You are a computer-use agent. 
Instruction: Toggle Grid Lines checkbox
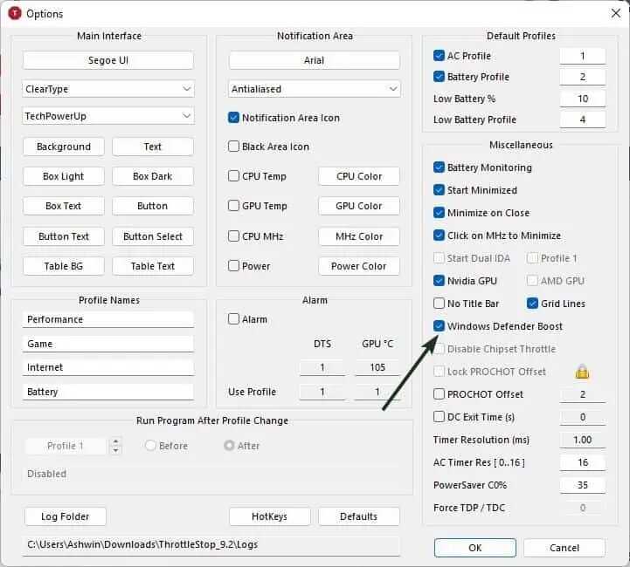[x=532, y=304]
